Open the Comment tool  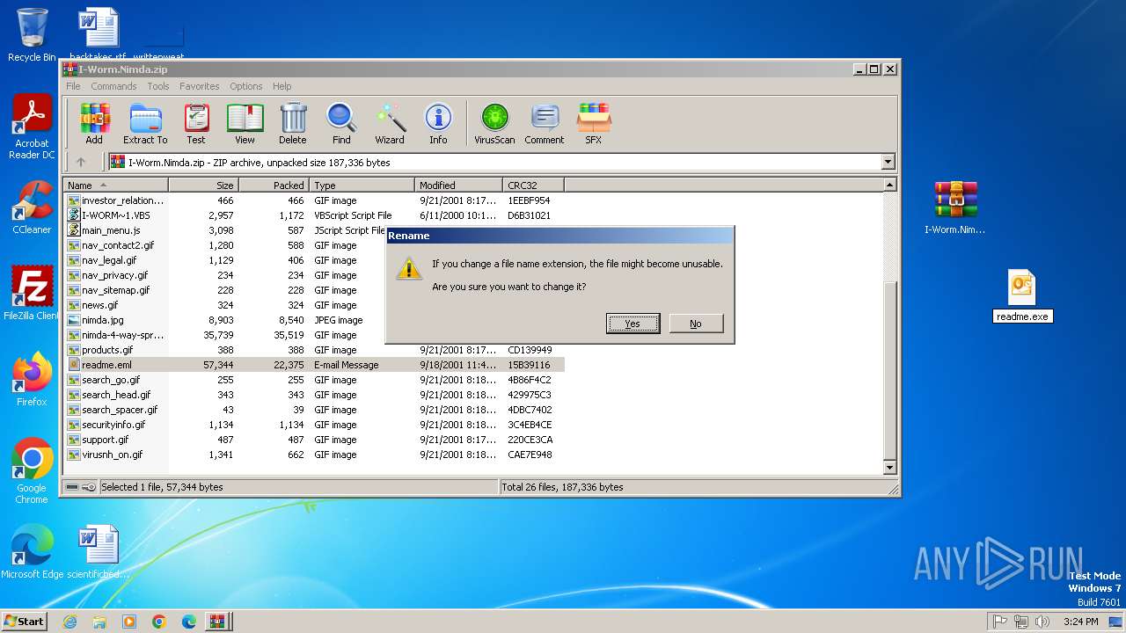click(545, 124)
